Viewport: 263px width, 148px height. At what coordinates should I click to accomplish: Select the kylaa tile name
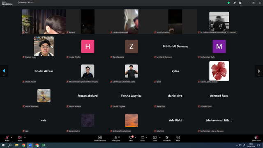click(x=175, y=71)
